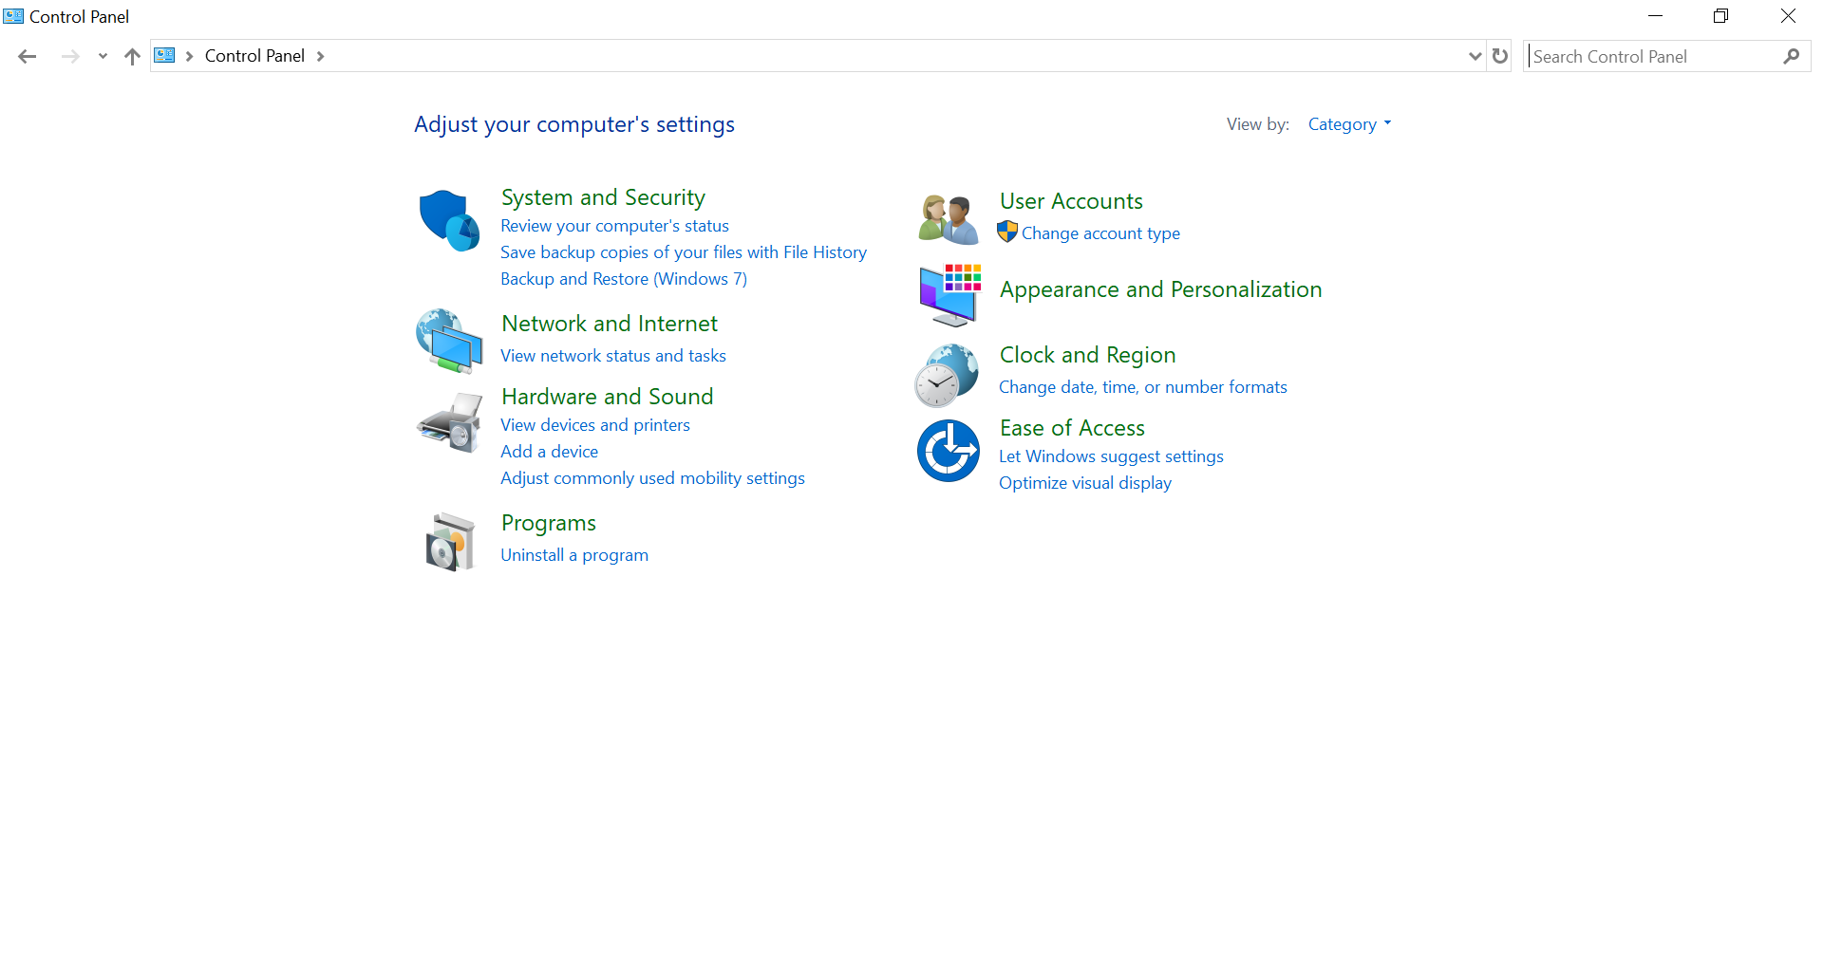Open Network and Internet category
Screen dimensions: 1823x967
tap(610, 324)
